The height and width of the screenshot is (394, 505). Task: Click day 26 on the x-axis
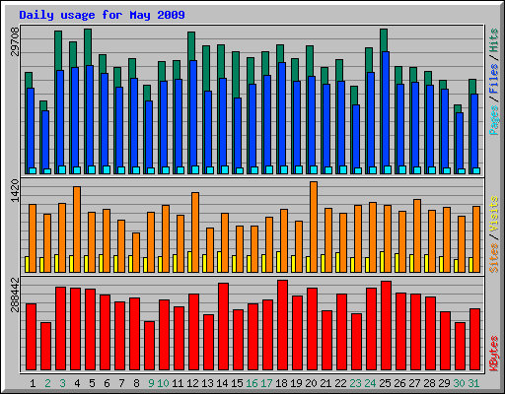pyautogui.click(x=399, y=383)
